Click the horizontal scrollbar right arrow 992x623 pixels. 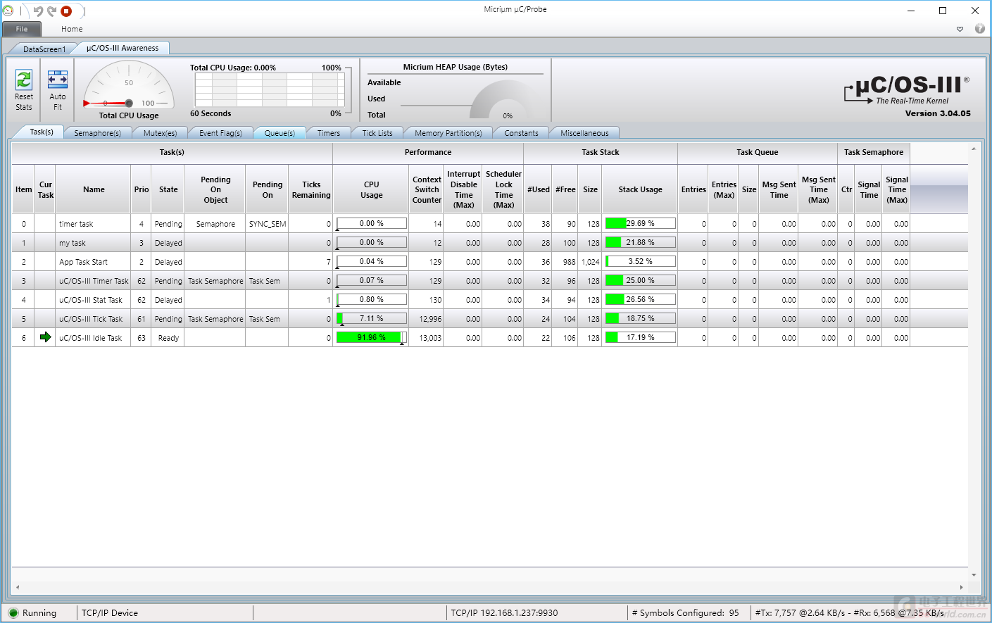(x=961, y=587)
